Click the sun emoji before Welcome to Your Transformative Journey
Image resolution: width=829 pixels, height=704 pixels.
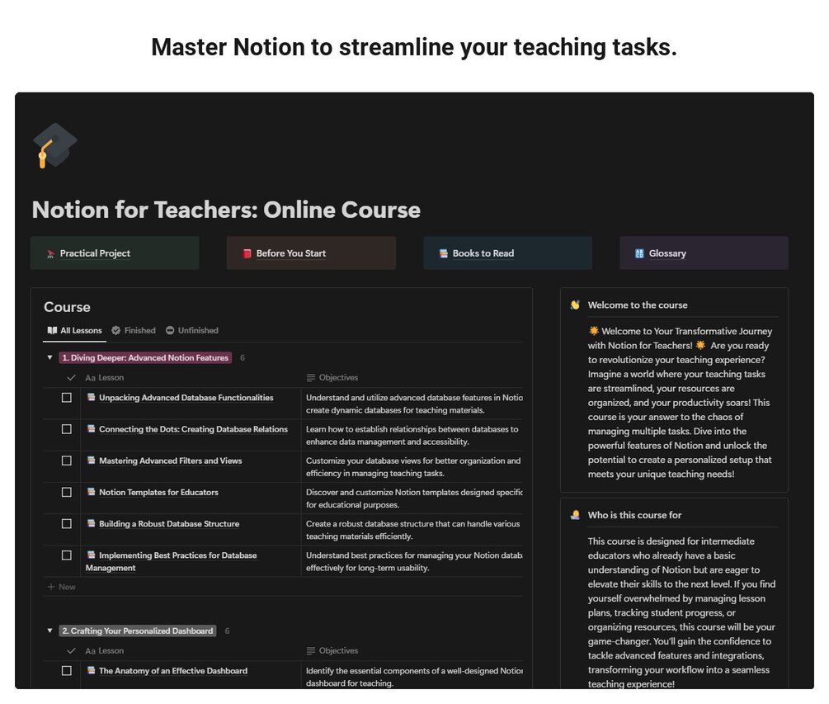[594, 331]
